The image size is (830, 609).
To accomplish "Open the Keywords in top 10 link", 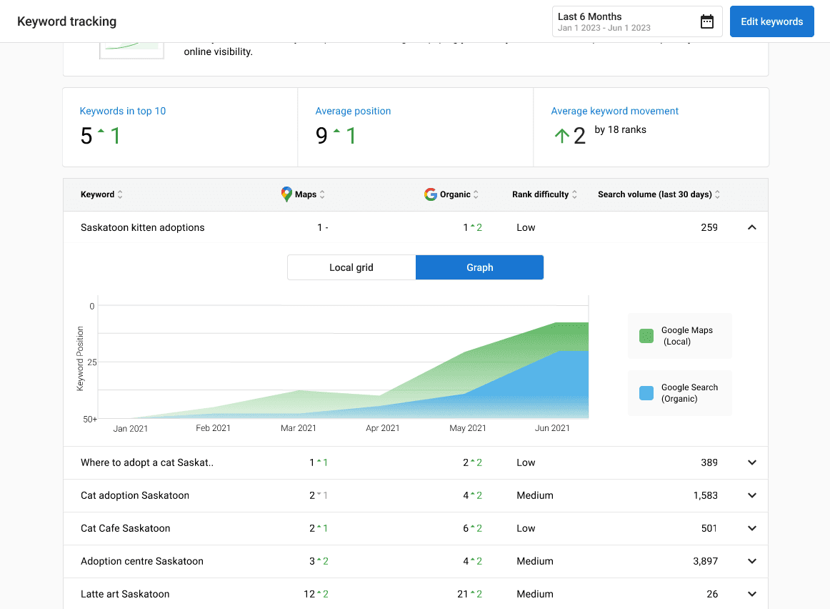I will coord(123,111).
